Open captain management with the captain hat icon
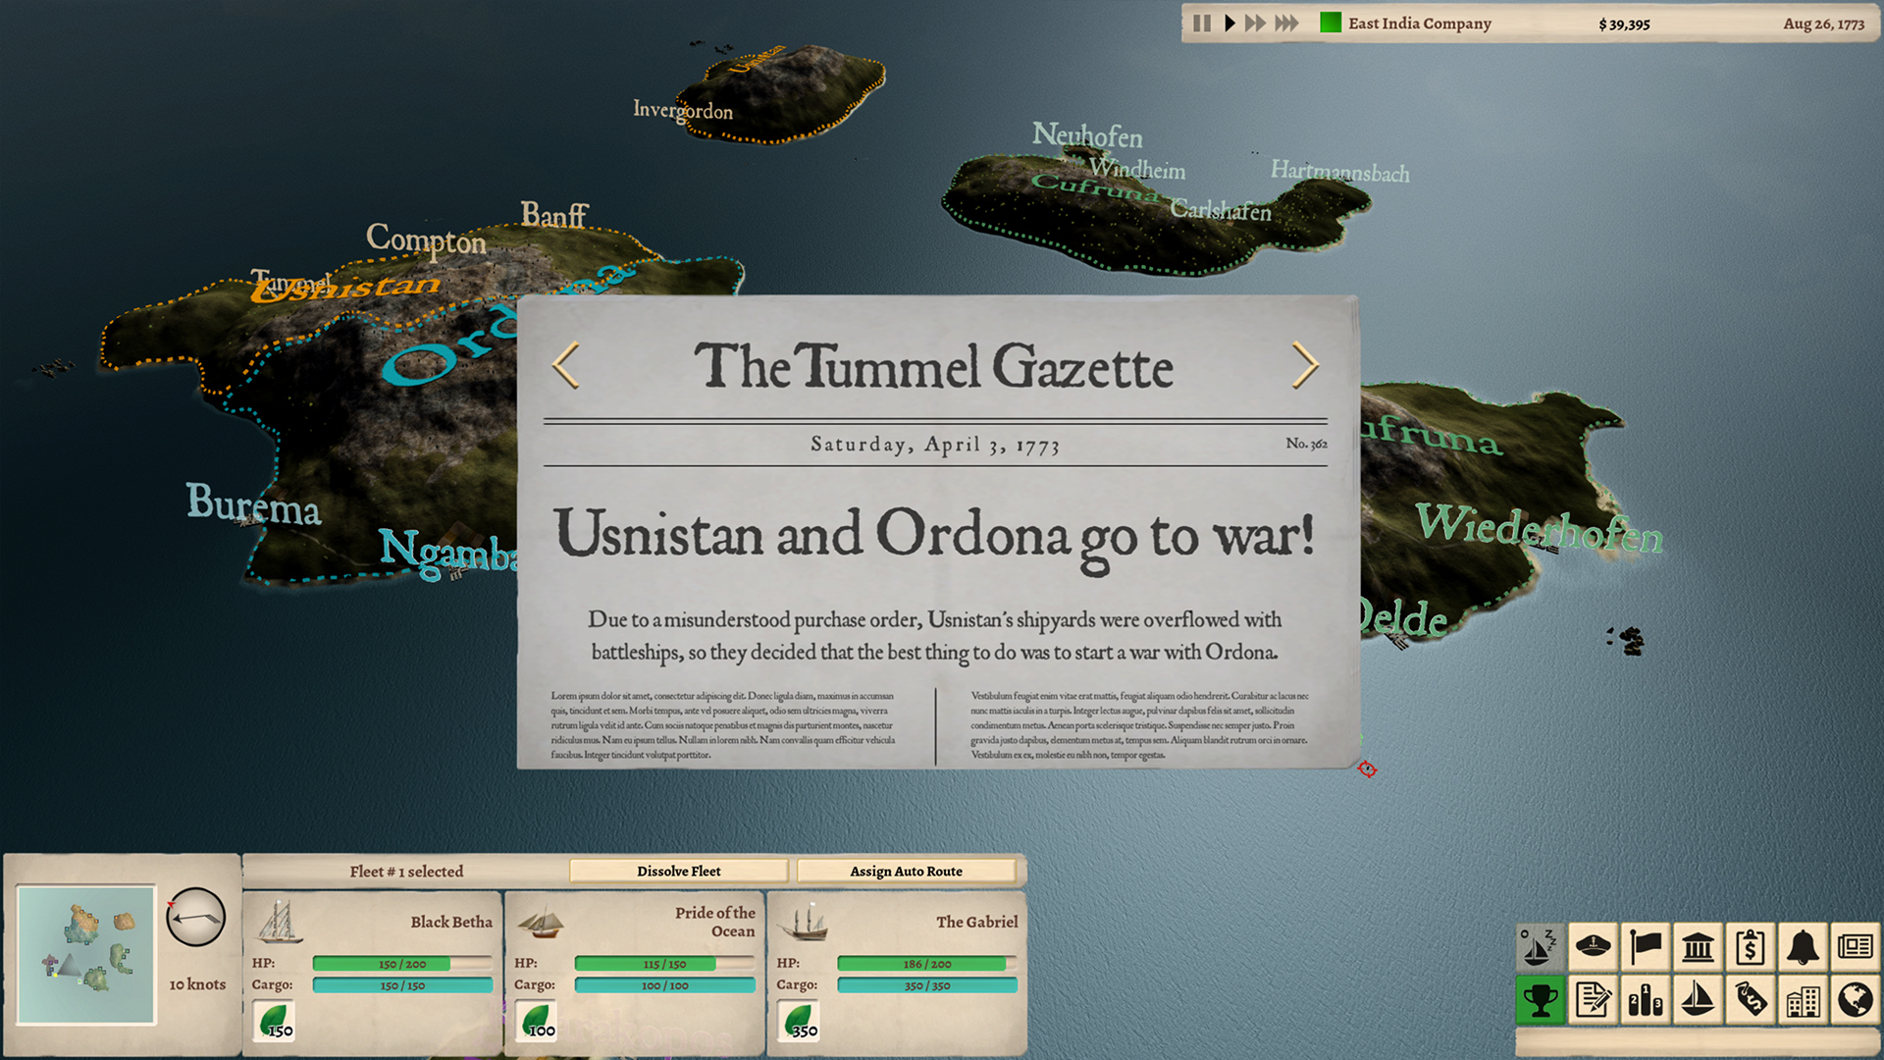The height and width of the screenshot is (1060, 1884). click(x=1594, y=948)
